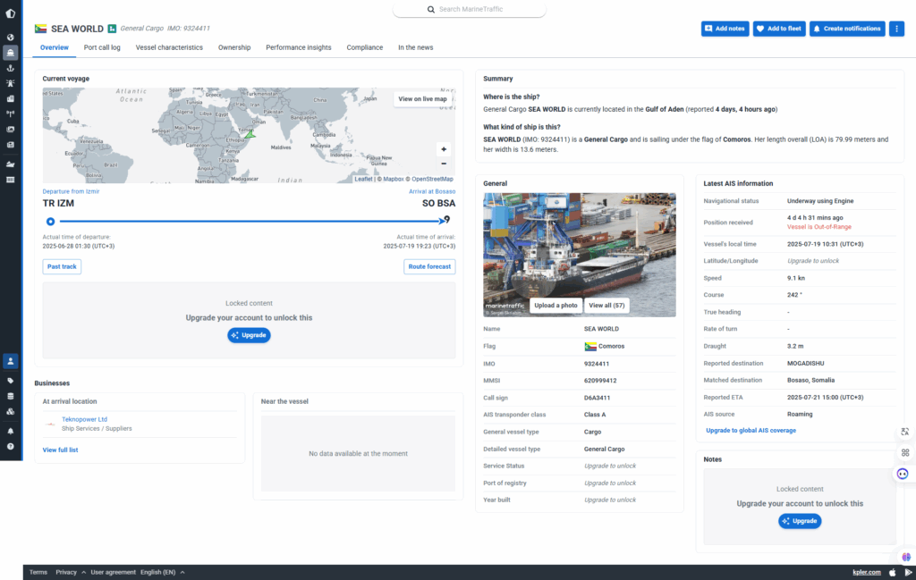Open the news clipboard icon in sidebar
This screenshot has width=916, height=580.
pyautogui.click(x=11, y=145)
